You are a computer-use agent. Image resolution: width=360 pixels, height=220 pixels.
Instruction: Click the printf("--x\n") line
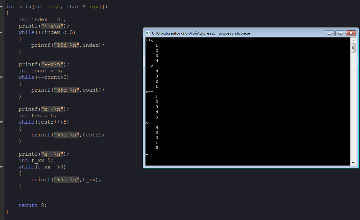coord(44,65)
